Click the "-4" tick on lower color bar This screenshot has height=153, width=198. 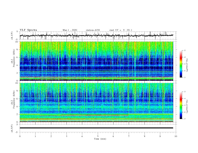(x=184, y=98)
